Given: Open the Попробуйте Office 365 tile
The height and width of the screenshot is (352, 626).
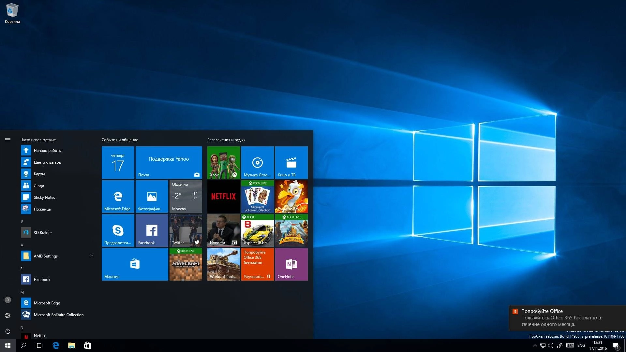Looking at the screenshot, I should click(x=258, y=264).
